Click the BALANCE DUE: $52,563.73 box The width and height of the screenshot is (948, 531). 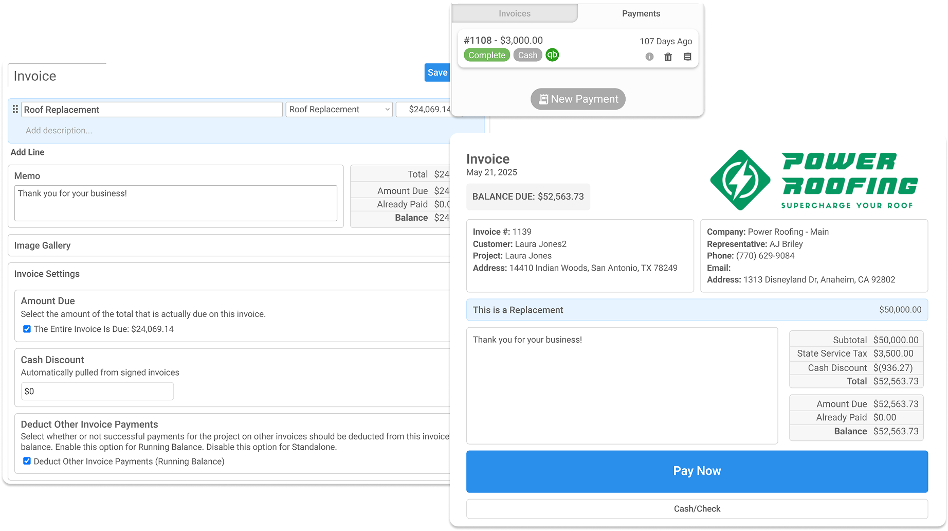(x=528, y=197)
